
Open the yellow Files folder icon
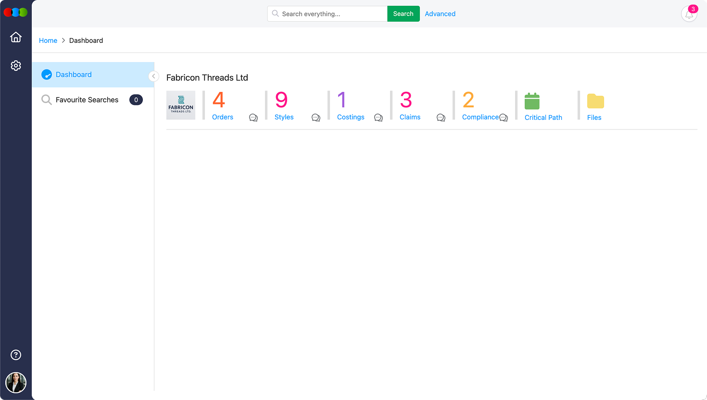(595, 101)
